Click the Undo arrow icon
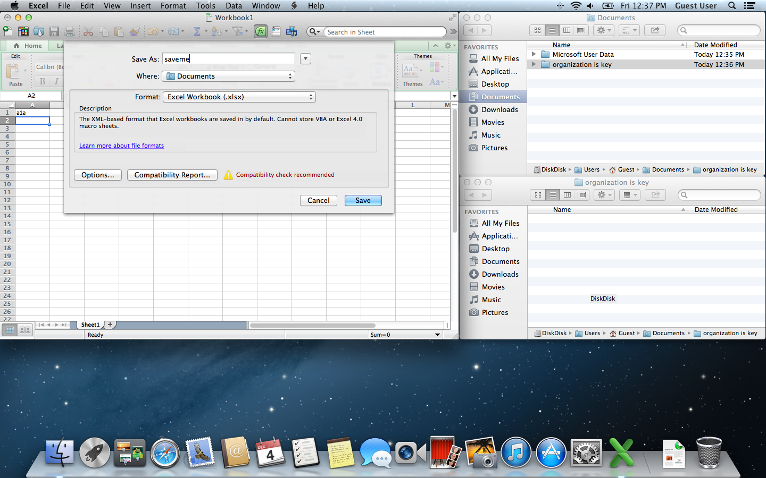Screen dimensions: 766x478 pyautogui.click(x=153, y=32)
